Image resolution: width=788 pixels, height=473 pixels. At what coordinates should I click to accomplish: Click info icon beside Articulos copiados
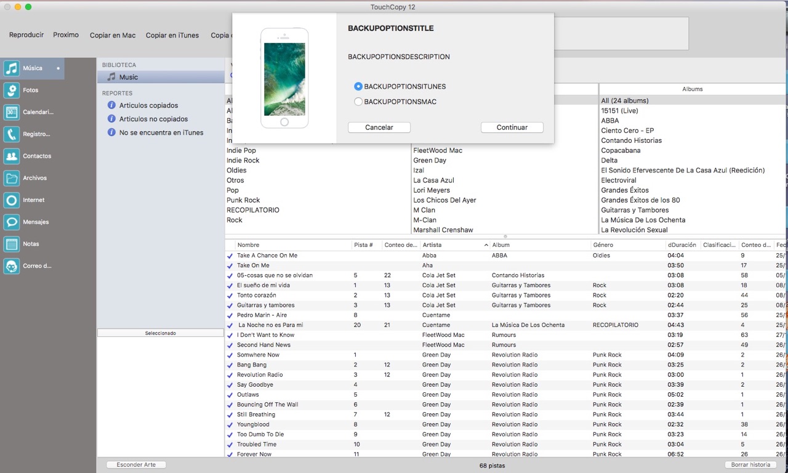coord(111,105)
